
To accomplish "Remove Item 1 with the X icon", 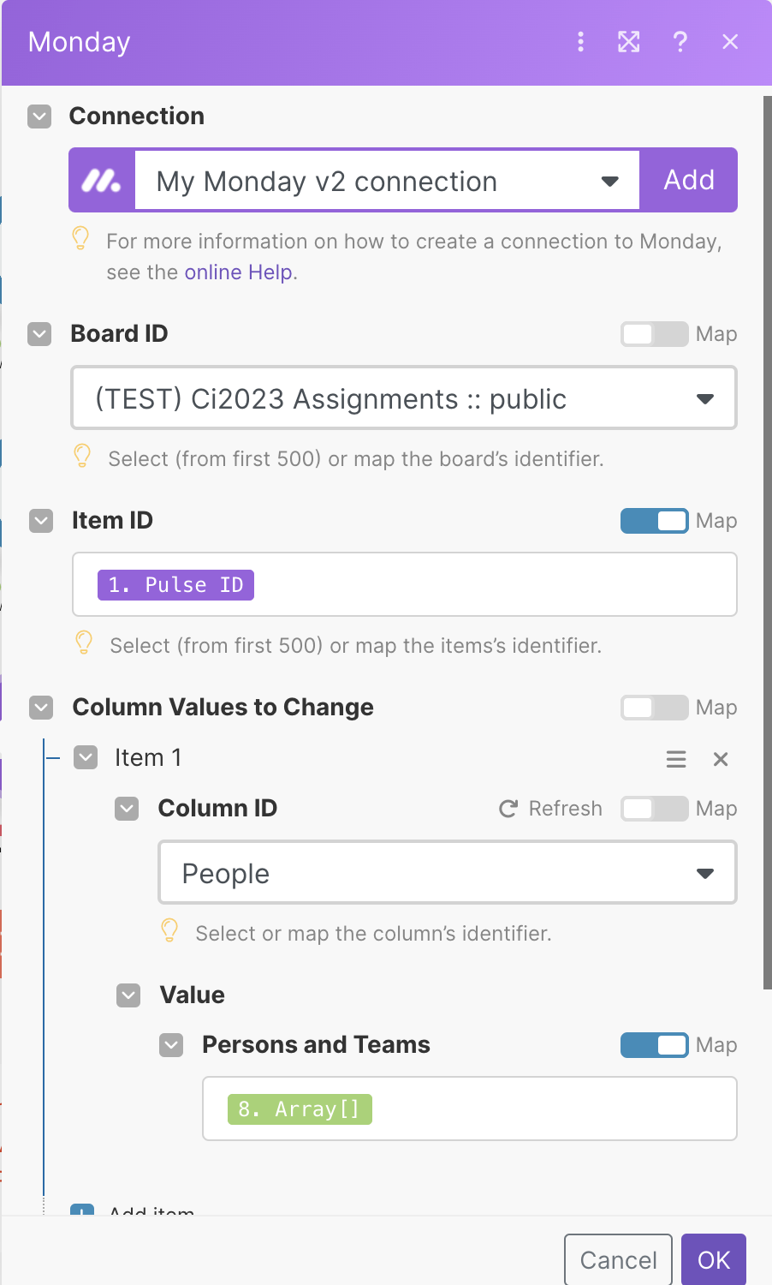I will coord(721,759).
